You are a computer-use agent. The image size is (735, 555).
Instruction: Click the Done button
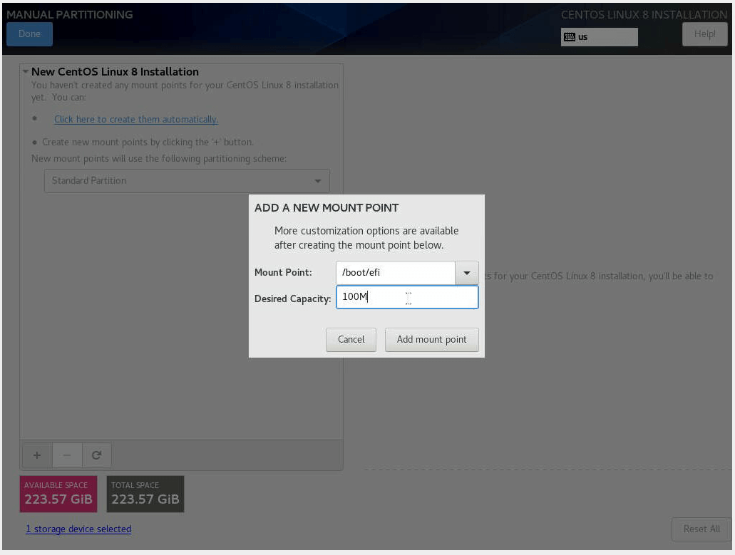pos(29,34)
